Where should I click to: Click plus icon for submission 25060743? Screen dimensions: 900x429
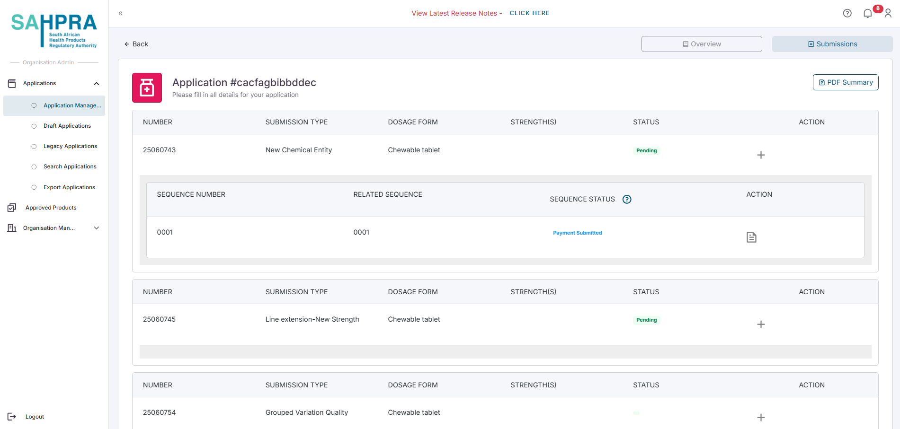tap(760, 155)
